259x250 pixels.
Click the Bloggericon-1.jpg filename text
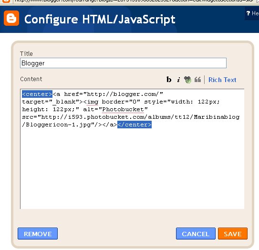tap(58, 125)
